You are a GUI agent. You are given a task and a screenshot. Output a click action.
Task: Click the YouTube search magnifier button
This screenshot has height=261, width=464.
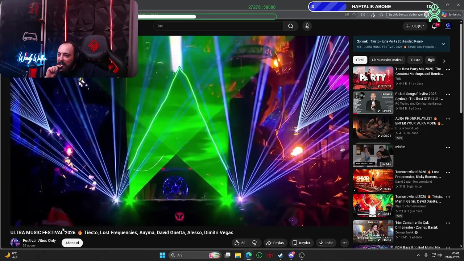pyautogui.click(x=291, y=26)
